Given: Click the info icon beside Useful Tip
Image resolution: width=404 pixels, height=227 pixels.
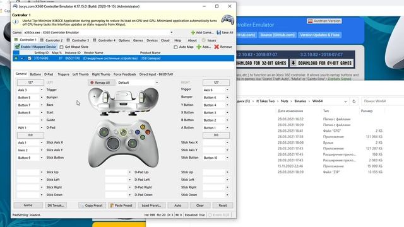Looking at the screenshot, I should (16, 22).
